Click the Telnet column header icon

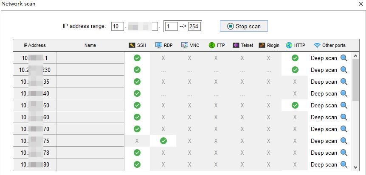(x=236, y=45)
